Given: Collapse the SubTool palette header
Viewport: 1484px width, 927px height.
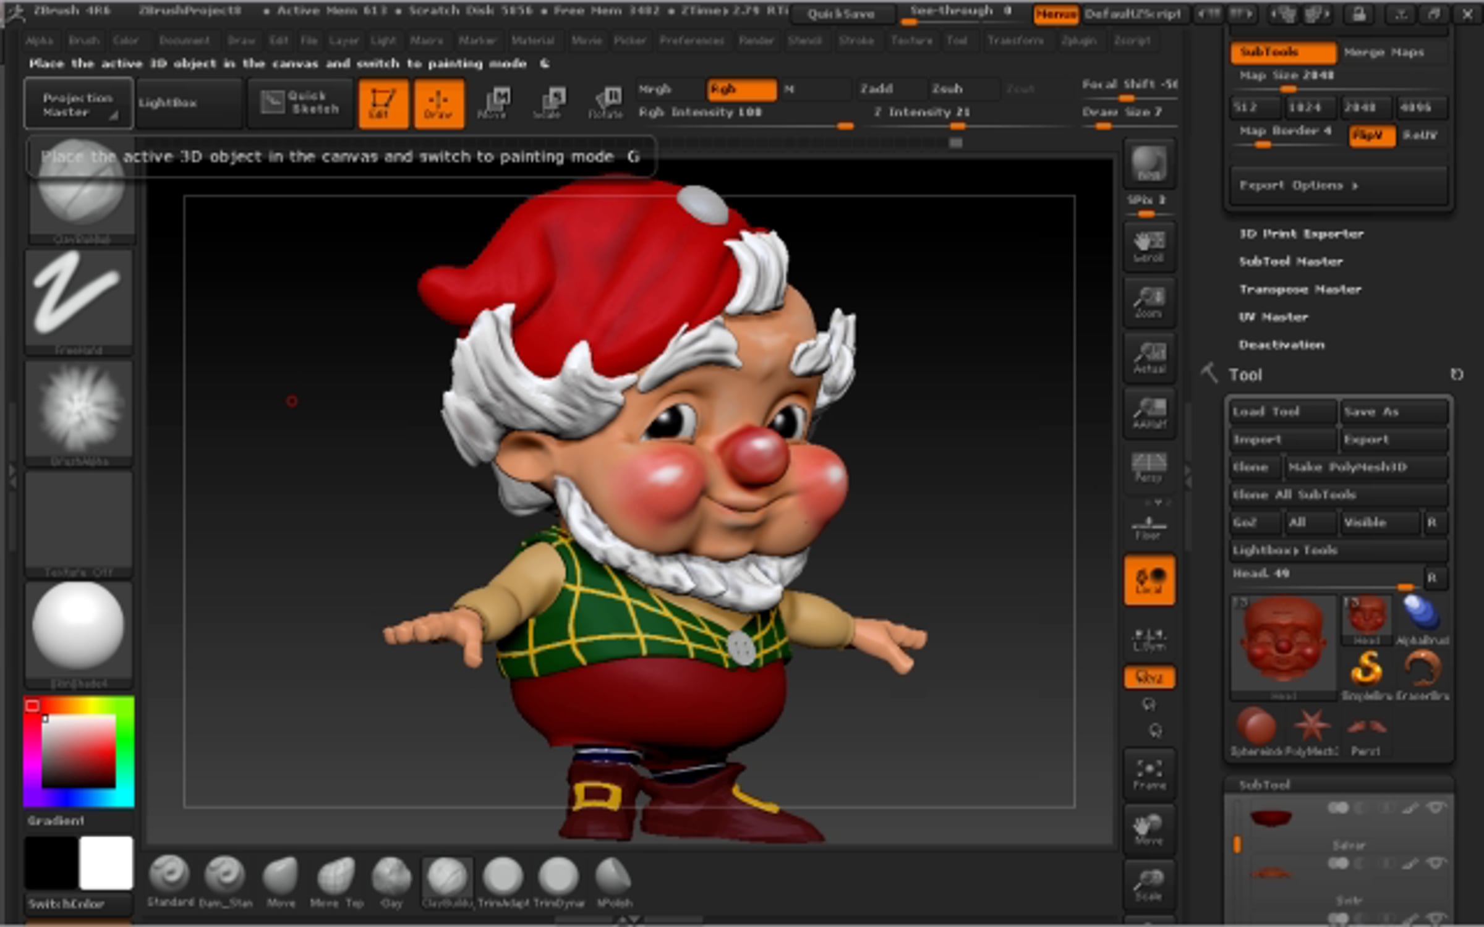Looking at the screenshot, I should tap(1264, 785).
